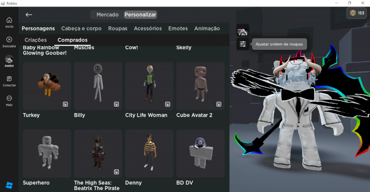Image resolution: width=370 pixels, height=192 pixels.
Task: Click the Cow! character label
Action: [x=131, y=48]
